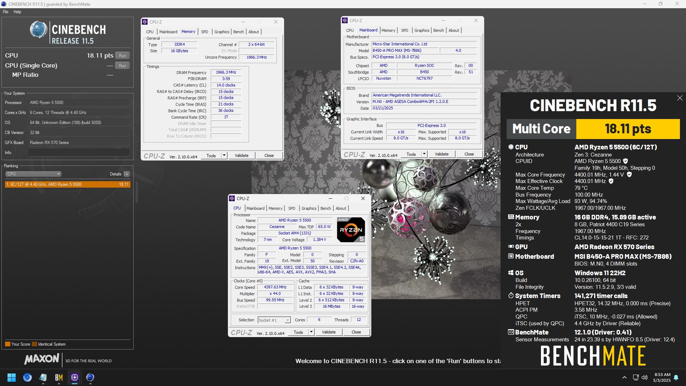Click the B450-A PRO MAX model field
Screen dimensions: 686x386
coord(406,50)
